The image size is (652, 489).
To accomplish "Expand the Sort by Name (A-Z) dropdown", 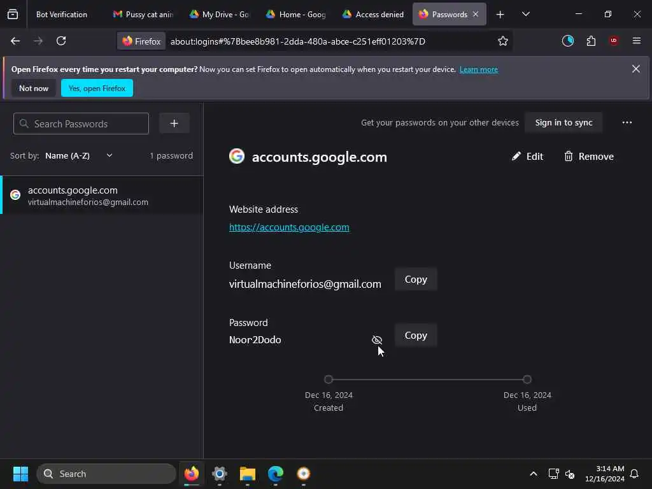I will [x=78, y=156].
